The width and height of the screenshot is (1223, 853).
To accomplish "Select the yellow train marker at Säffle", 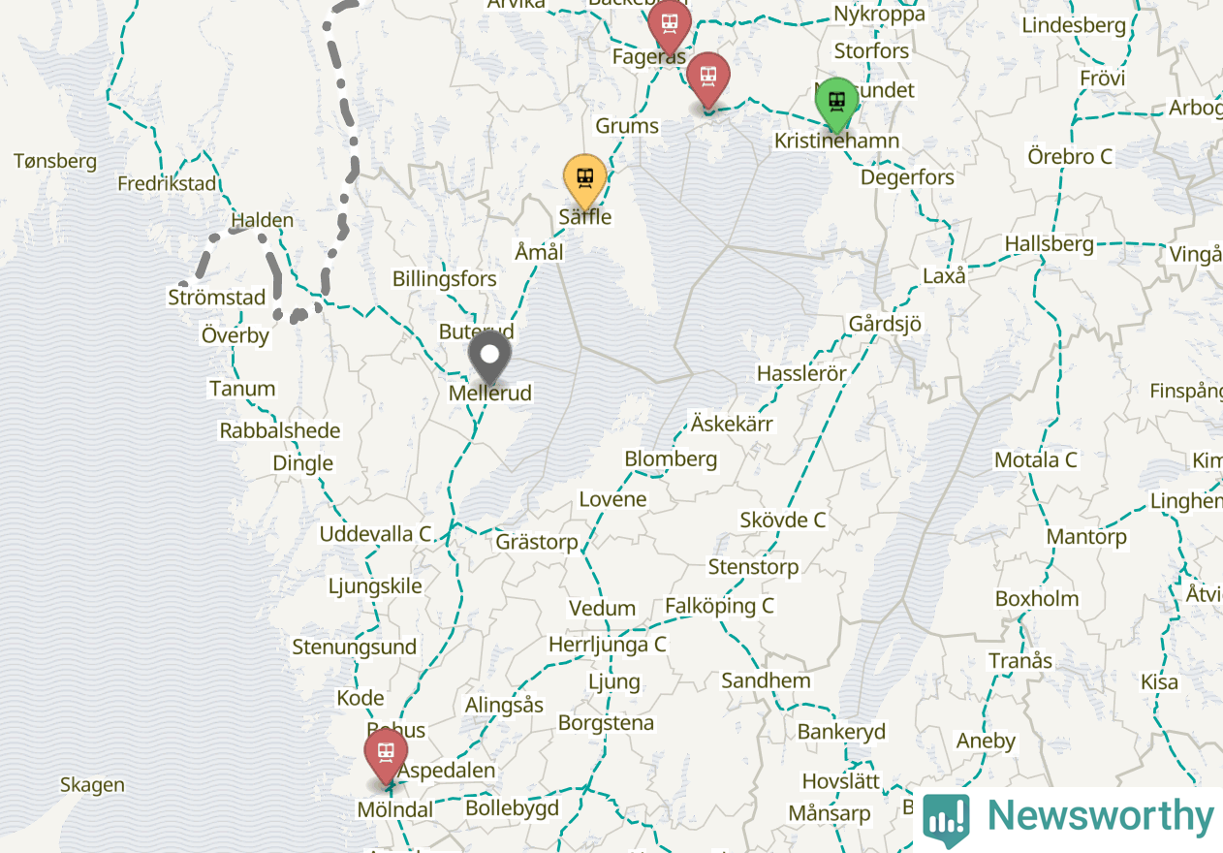I will 585,181.
